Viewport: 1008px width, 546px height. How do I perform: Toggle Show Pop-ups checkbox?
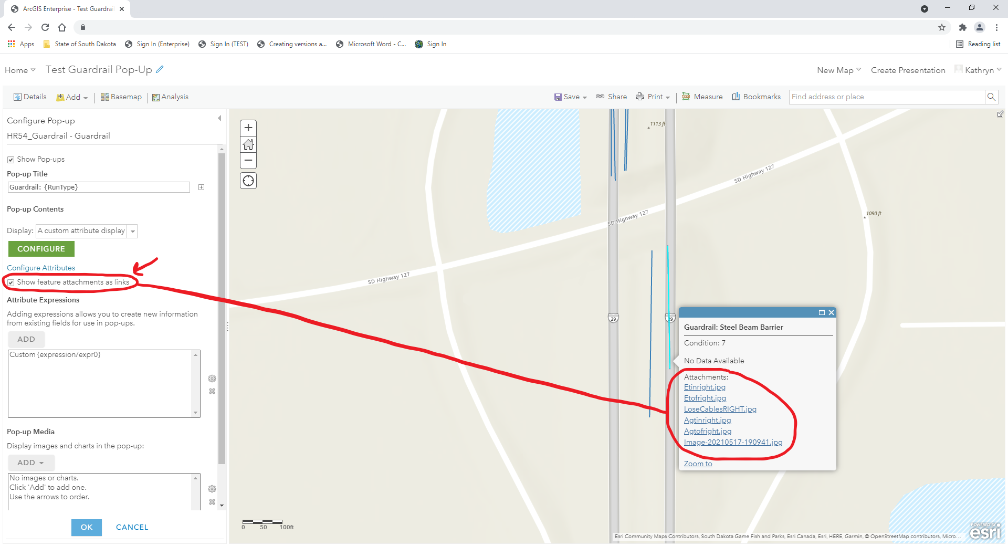pos(10,160)
